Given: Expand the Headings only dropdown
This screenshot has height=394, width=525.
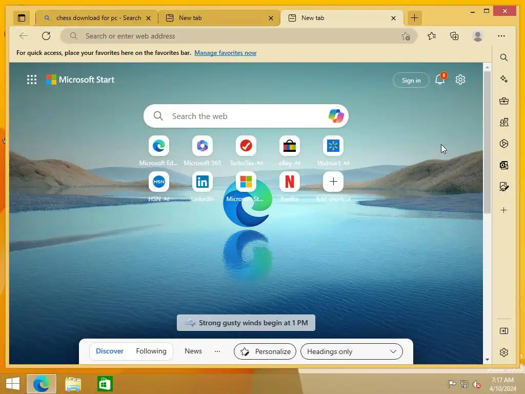Looking at the screenshot, I should tap(352, 351).
